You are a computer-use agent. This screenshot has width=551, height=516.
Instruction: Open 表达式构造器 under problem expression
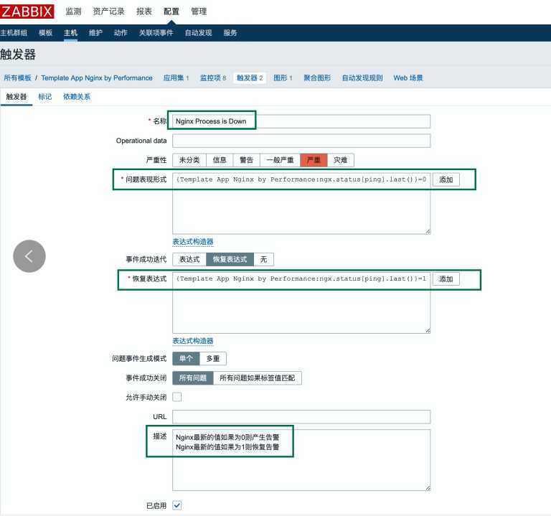point(193,241)
